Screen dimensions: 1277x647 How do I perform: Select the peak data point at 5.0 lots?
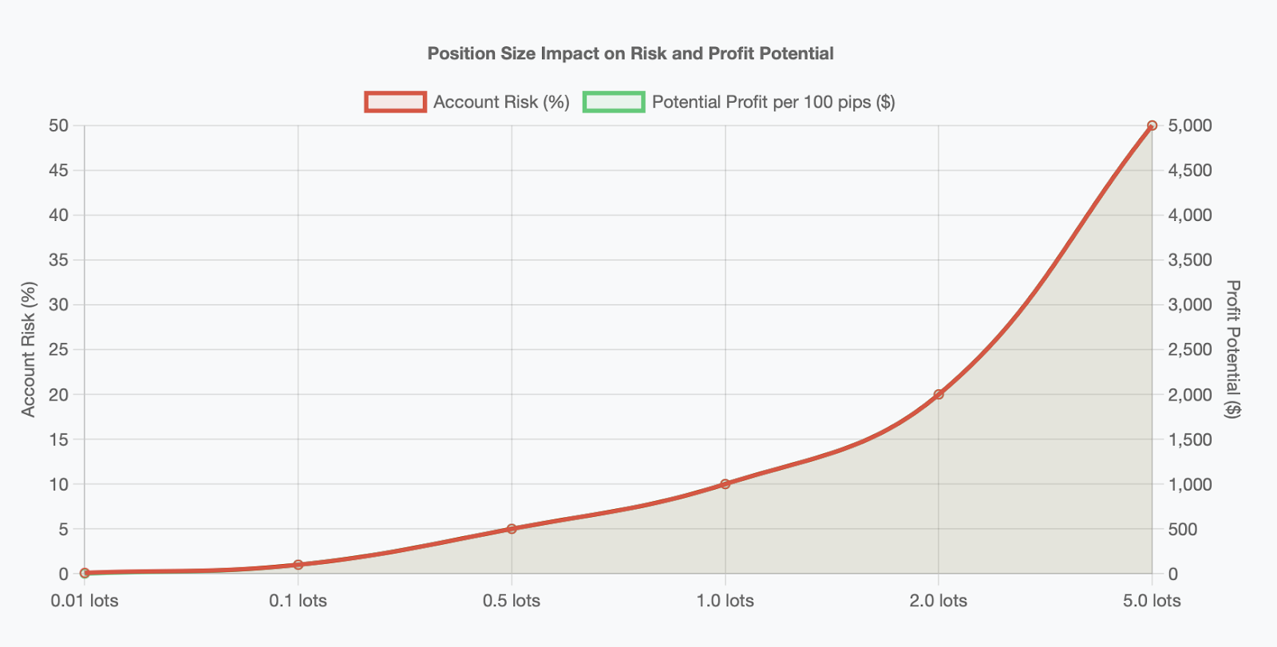click(x=1152, y=125)
